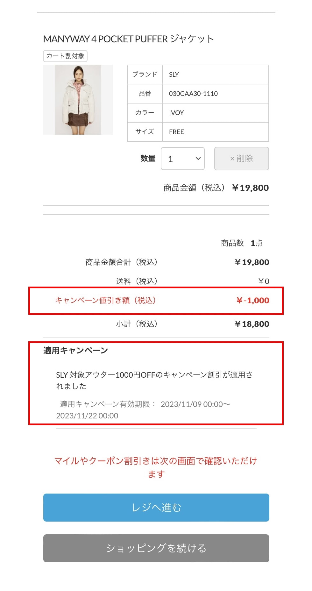Proceed to checkout with レジへ進む
Viewport: 312px width, 591px height.
click(x=156, y=507)
